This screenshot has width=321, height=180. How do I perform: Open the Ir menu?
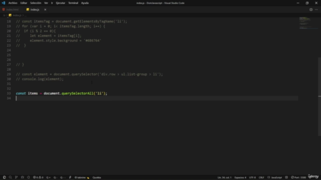tap(52, 3)
